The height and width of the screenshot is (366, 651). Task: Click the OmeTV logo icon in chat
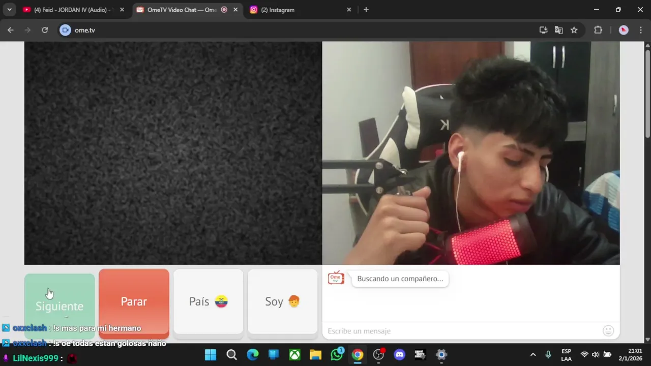click(x=336, y=278)
